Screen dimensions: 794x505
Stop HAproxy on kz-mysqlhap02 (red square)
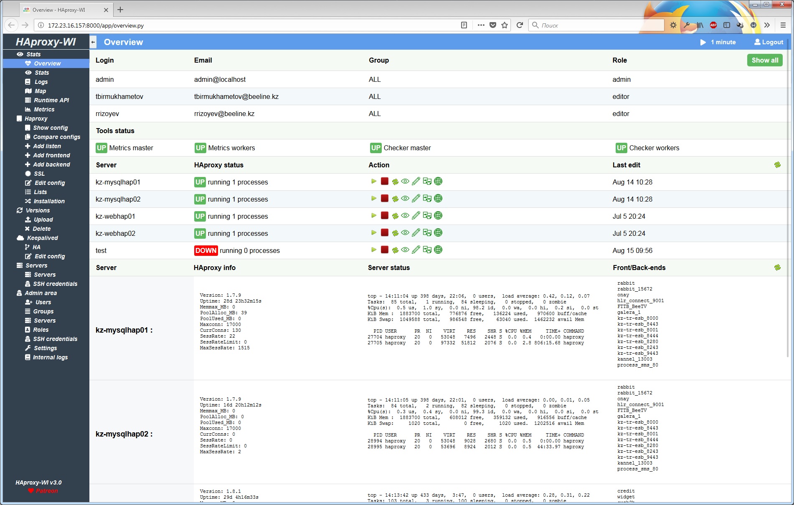pos(385,199)
